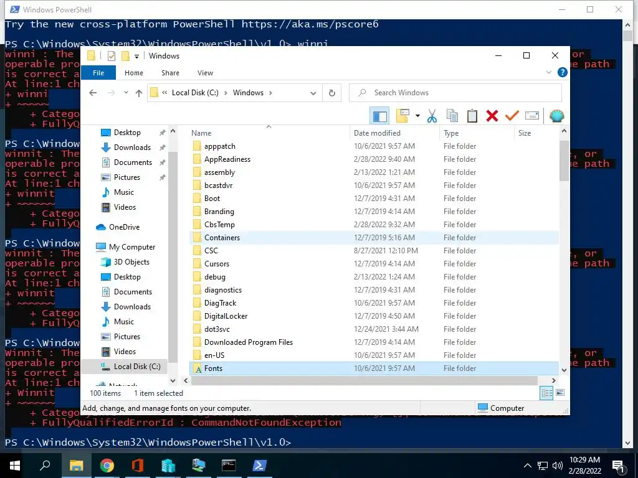Click the Classic Shell settings icon

click(556, 116)
